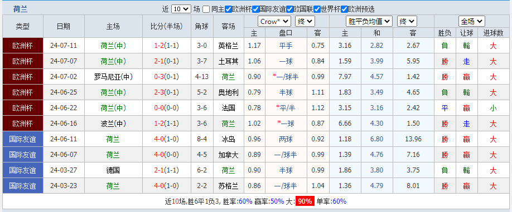This screenshot has width=512, height=212.
Task: Click the 13.96 away odds value
Action: (413, 139)
